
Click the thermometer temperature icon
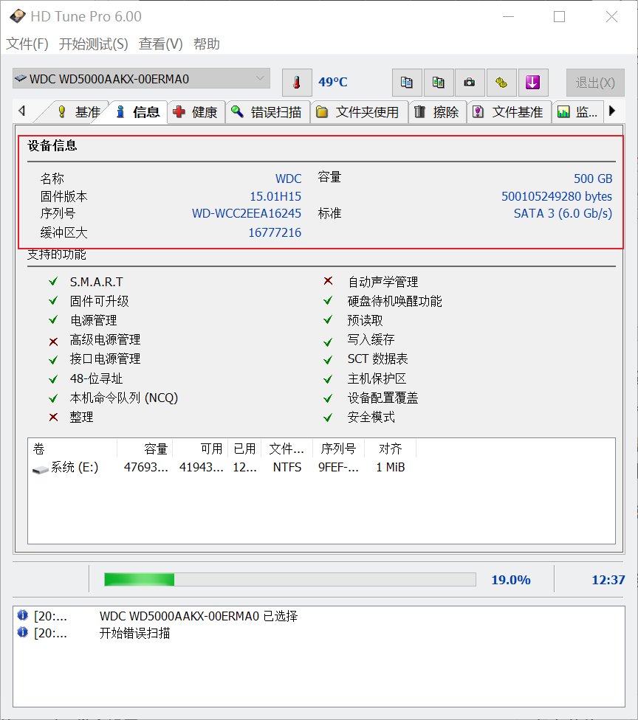coord(297,83)
